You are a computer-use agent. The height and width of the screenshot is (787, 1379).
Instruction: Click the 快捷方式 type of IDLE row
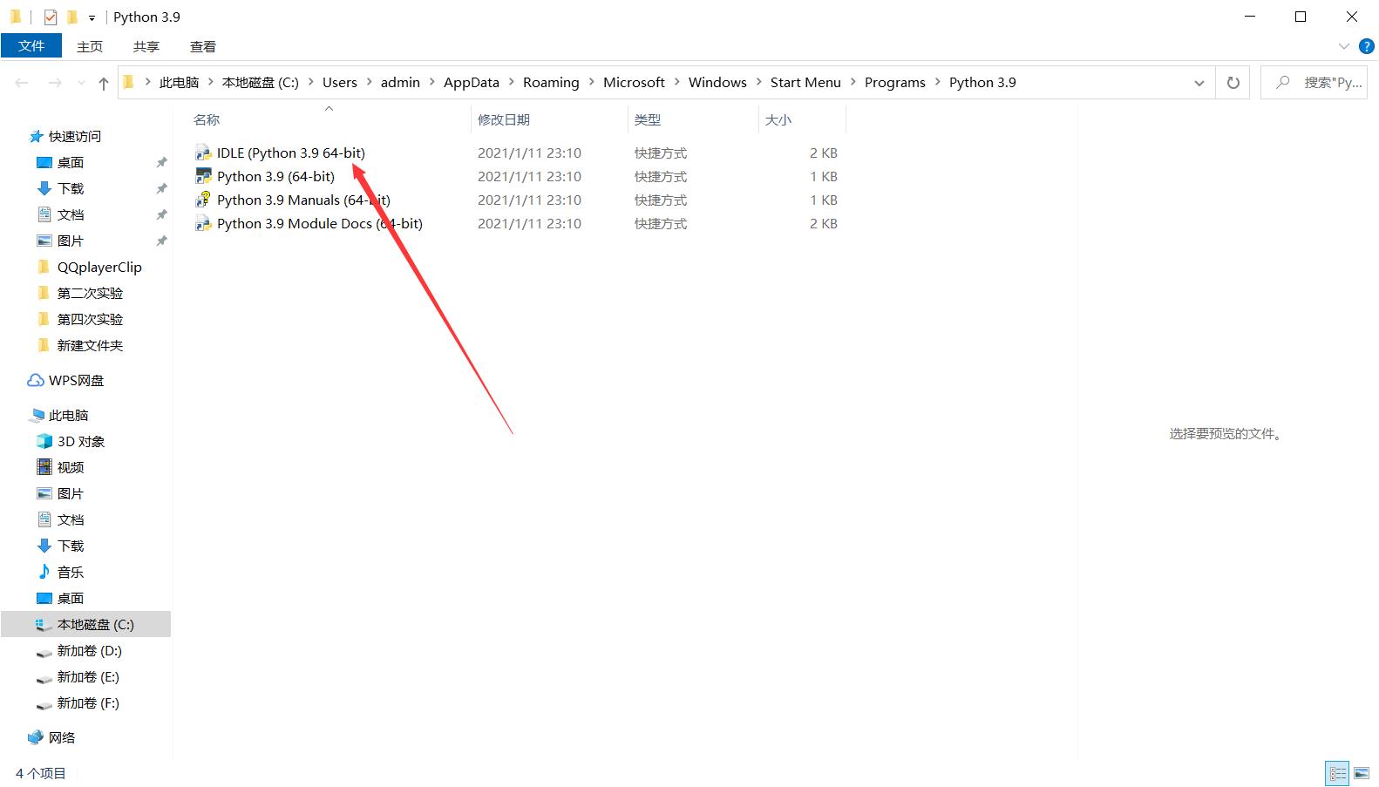661,153
